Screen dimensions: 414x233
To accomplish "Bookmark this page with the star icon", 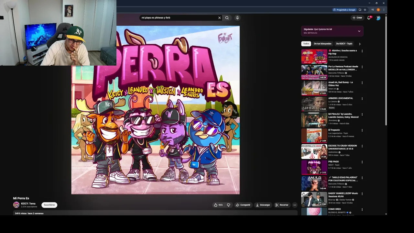I will tap(365, 10).
